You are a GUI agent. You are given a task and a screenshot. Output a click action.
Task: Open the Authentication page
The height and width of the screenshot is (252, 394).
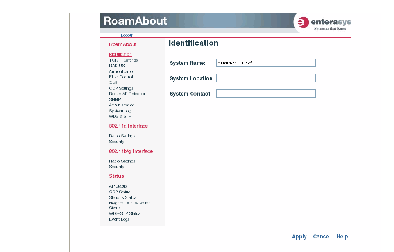coord(122,71)
